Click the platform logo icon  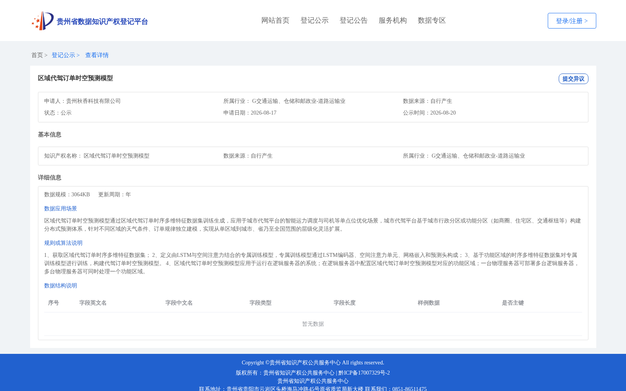(x=43, y=21)
